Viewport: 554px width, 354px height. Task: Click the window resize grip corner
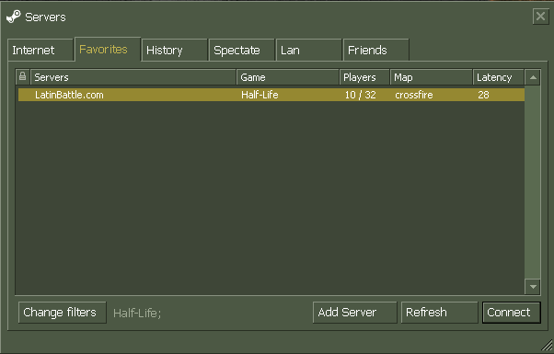coord(548,346)
